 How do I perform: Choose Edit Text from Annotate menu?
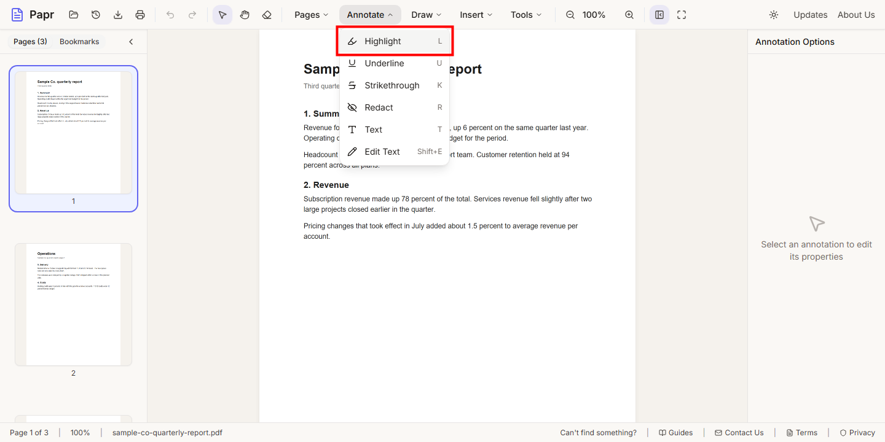[x=395, y=152]
